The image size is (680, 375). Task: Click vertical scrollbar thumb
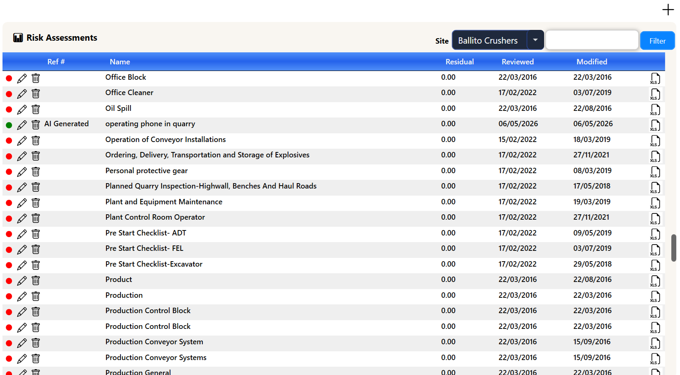674,248
